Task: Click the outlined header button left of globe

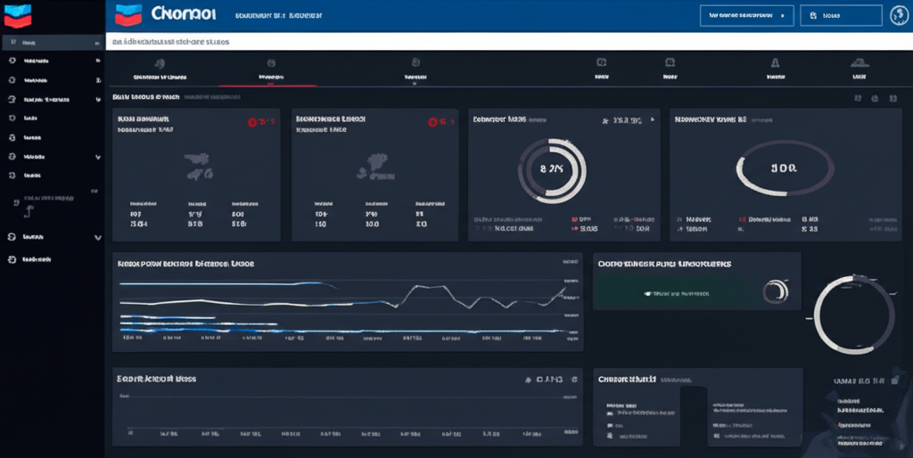Action: coord(841,15)
